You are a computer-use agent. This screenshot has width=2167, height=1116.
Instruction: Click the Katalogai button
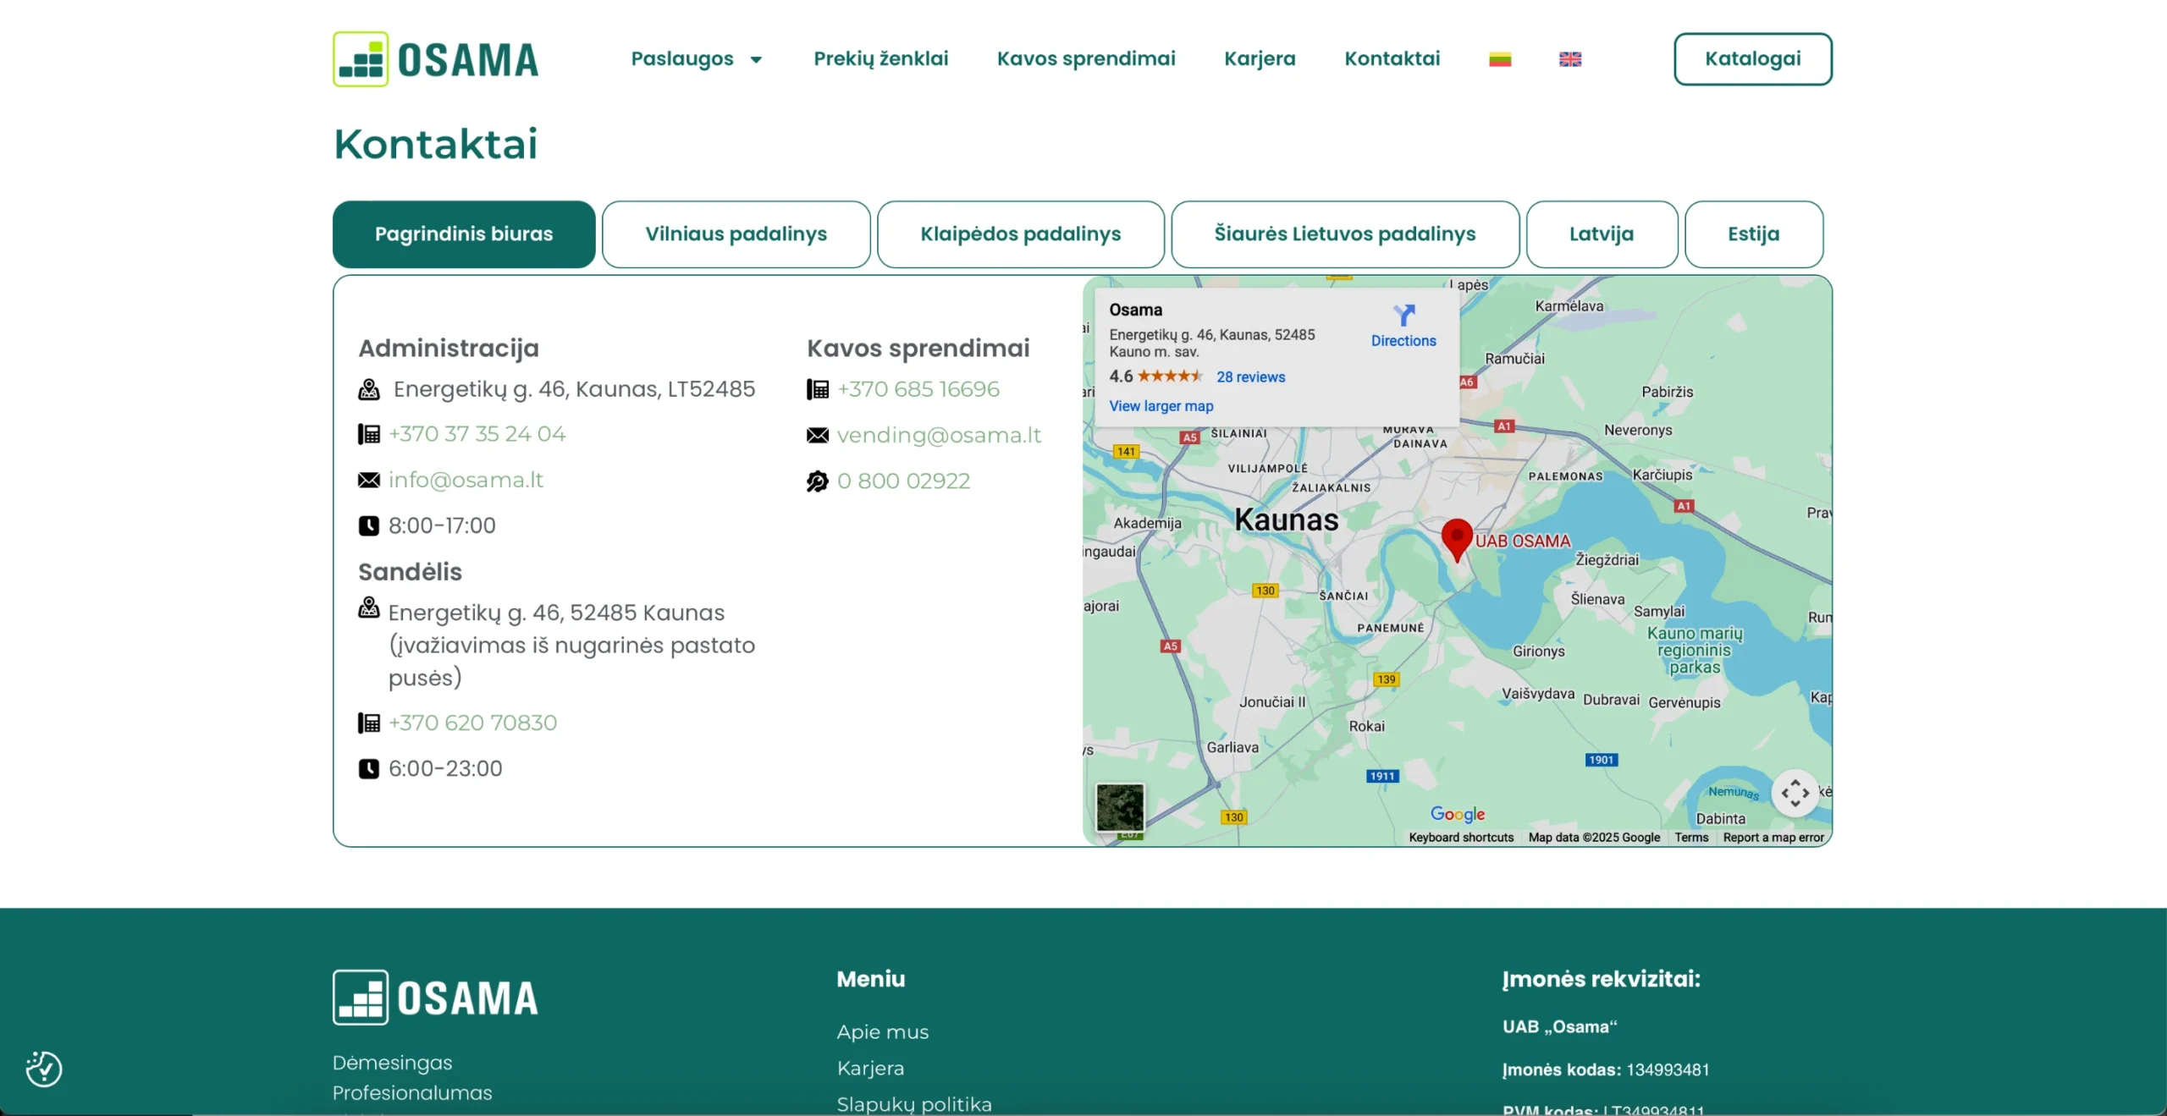pos(1752,59)
